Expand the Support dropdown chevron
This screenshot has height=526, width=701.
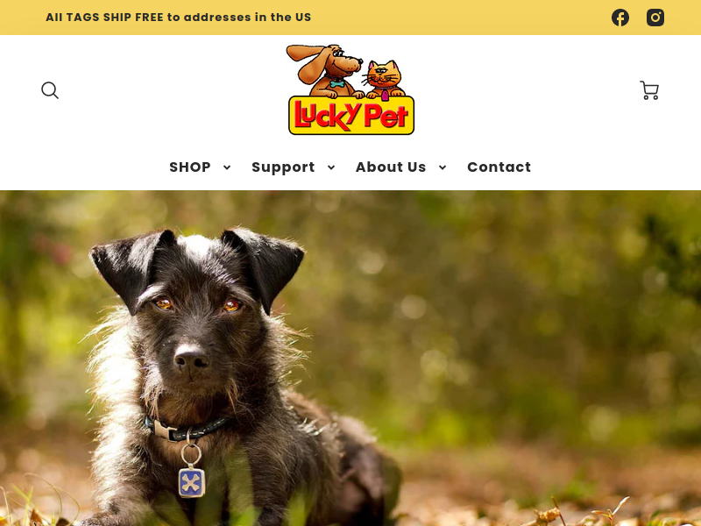coord(331,167)
